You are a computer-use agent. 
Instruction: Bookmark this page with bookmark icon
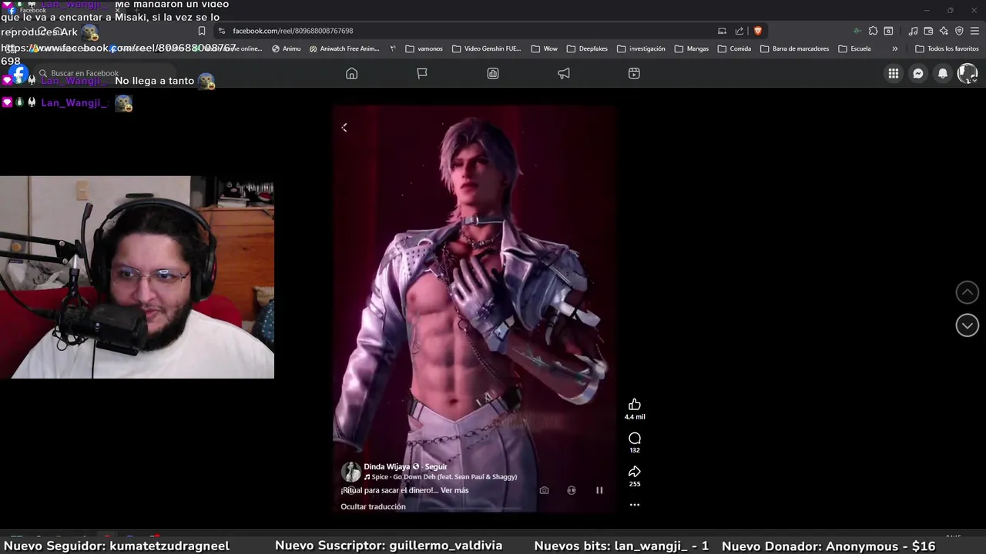(202, 31)
